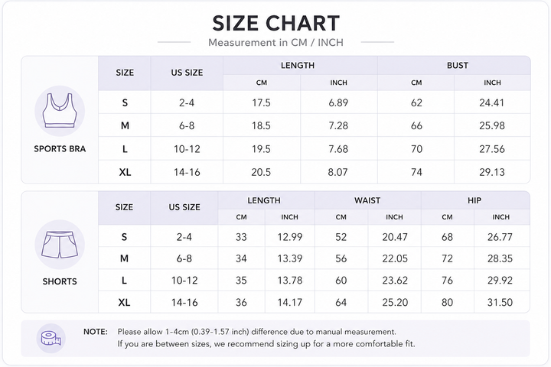
Task: Click the 20.5 length cm value
Action: 261,172
